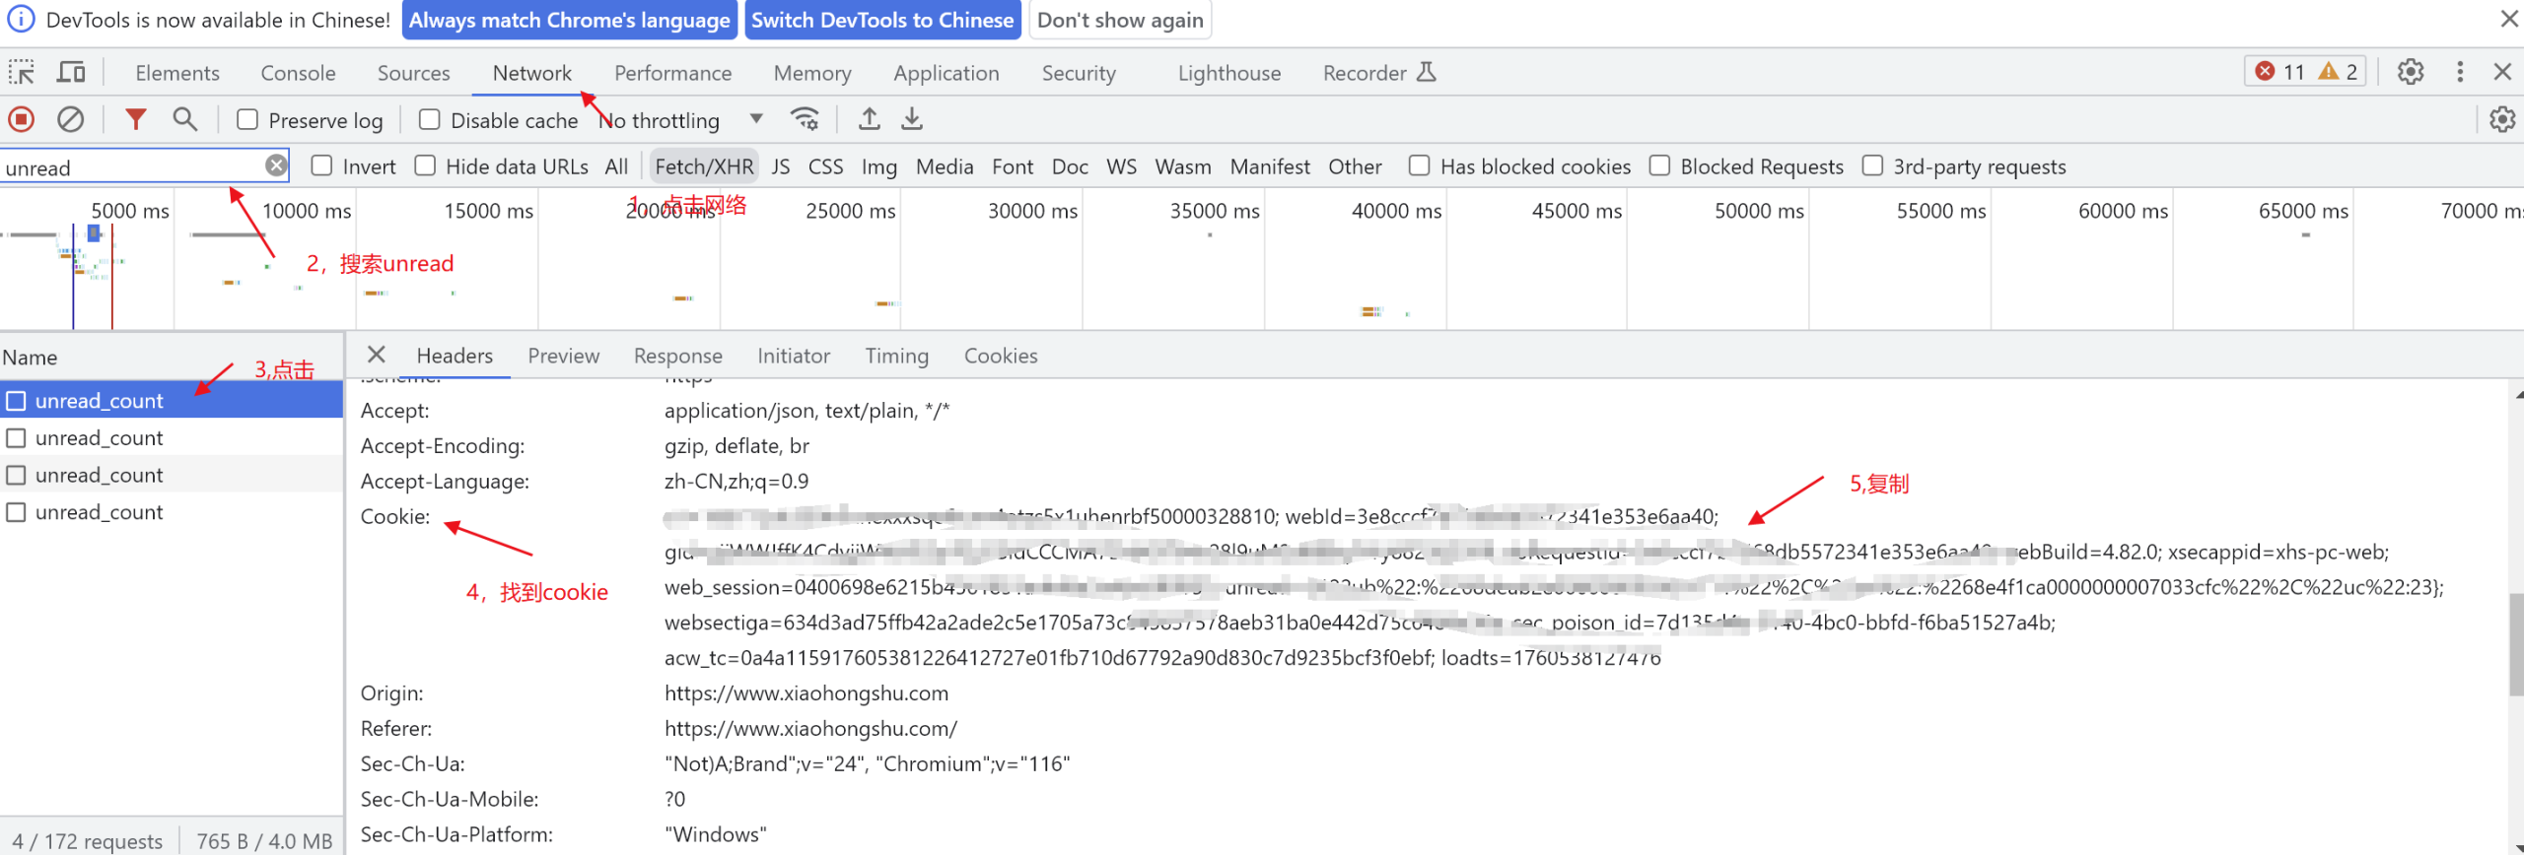
Task: Click the inspect element picker icon
Action: 22,72
